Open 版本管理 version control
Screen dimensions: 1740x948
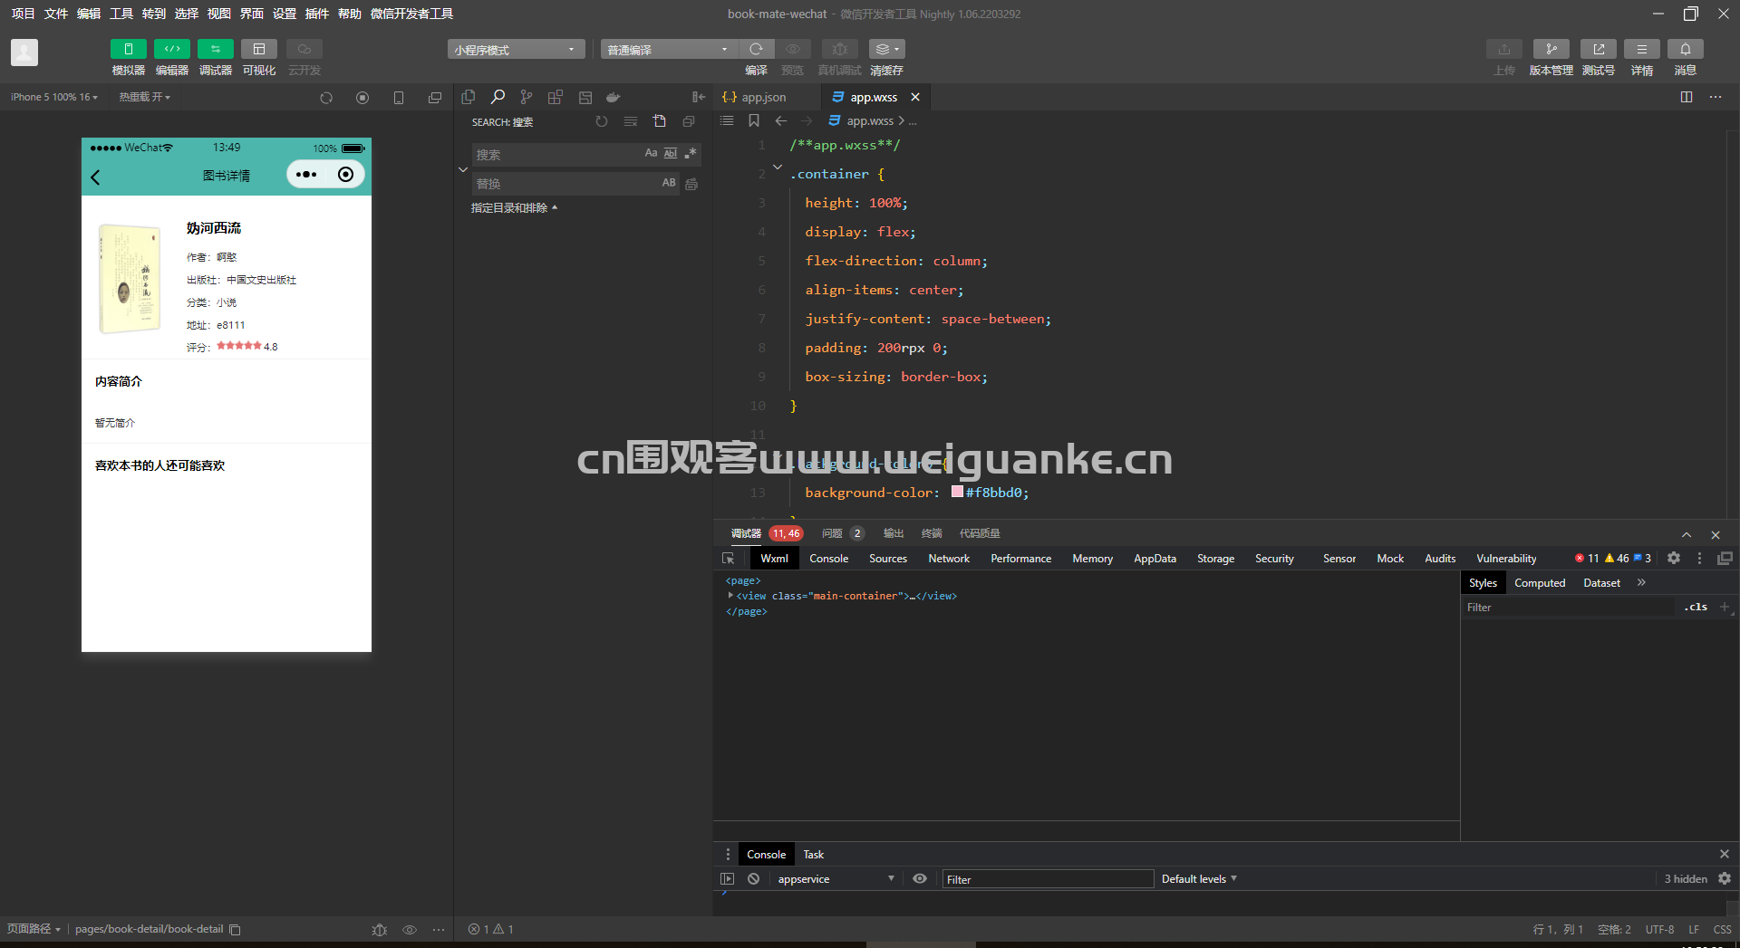(1551, 49)
